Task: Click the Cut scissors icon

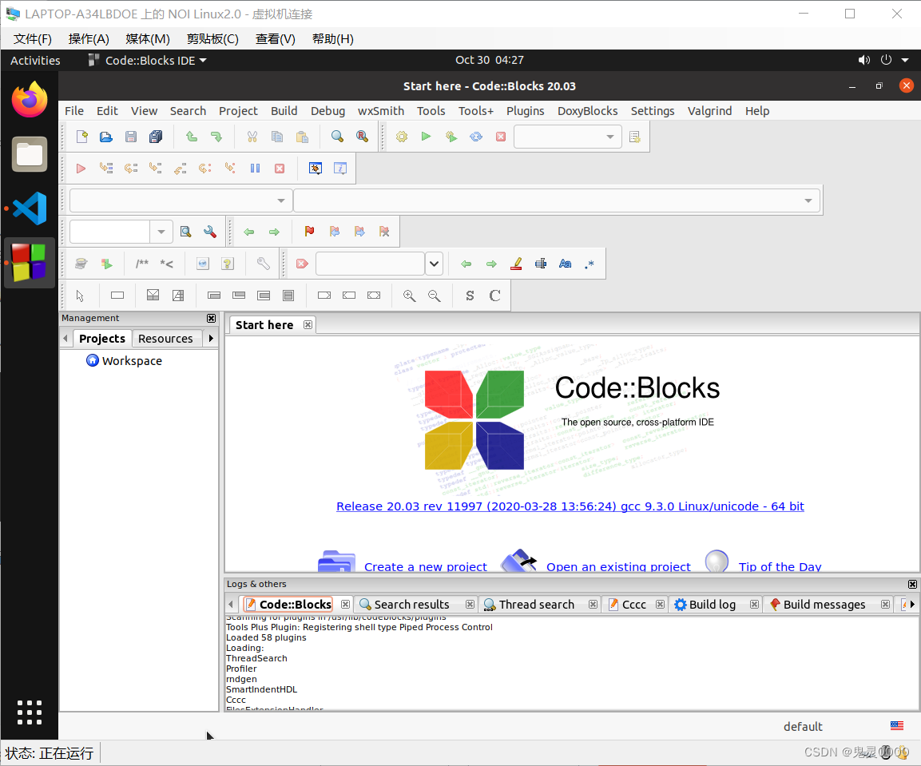Action: click(x=252, y=137)
